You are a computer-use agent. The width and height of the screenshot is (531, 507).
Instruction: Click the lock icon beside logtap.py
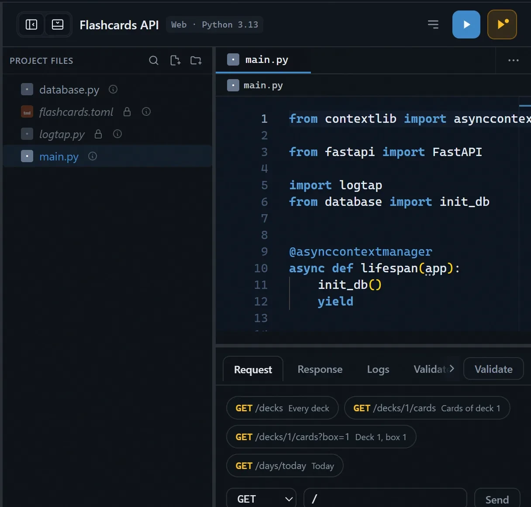(98, 134)
